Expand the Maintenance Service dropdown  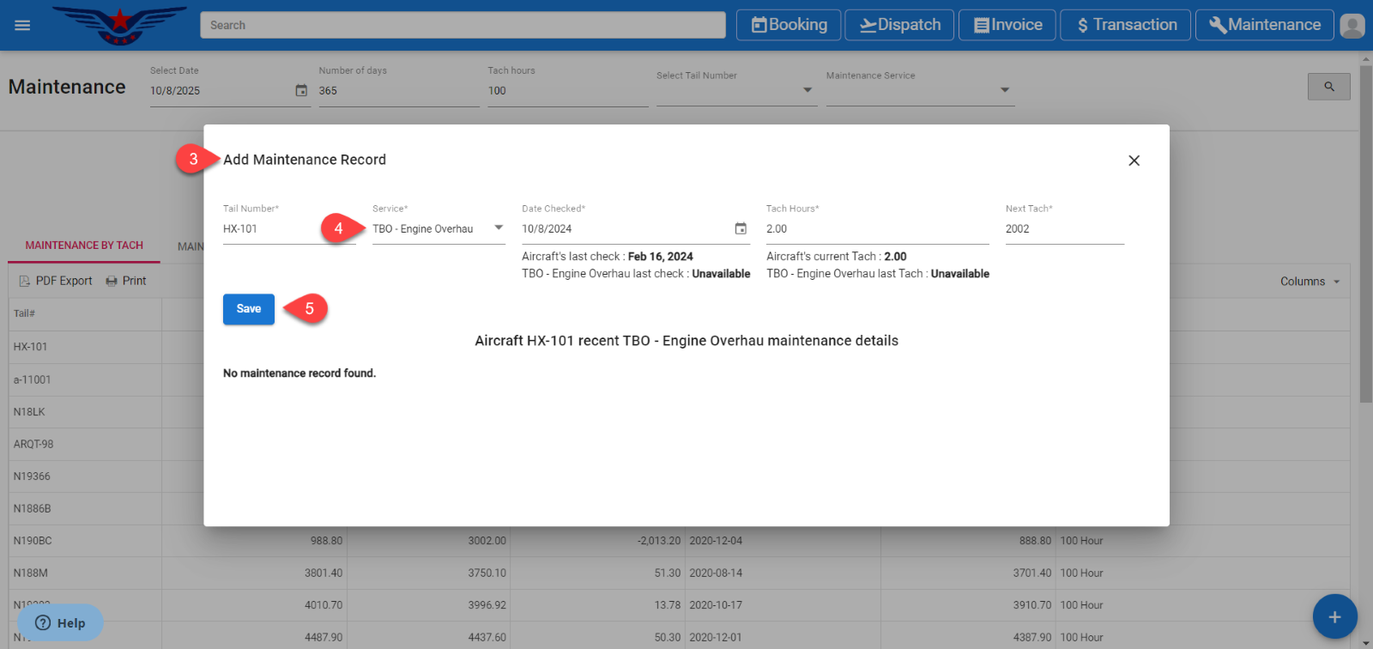click(x=1004, y=90)
